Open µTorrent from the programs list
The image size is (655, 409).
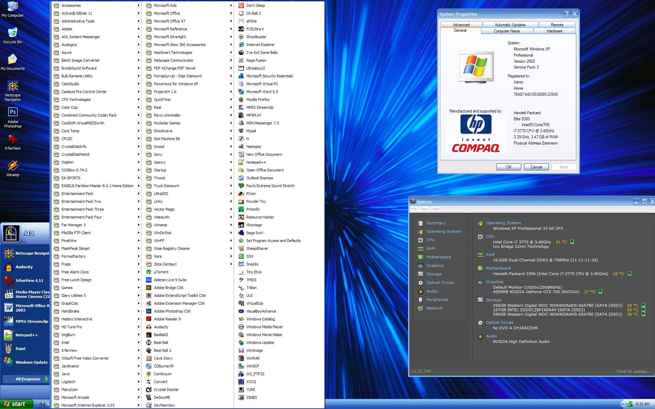click(x=161, y=272)
